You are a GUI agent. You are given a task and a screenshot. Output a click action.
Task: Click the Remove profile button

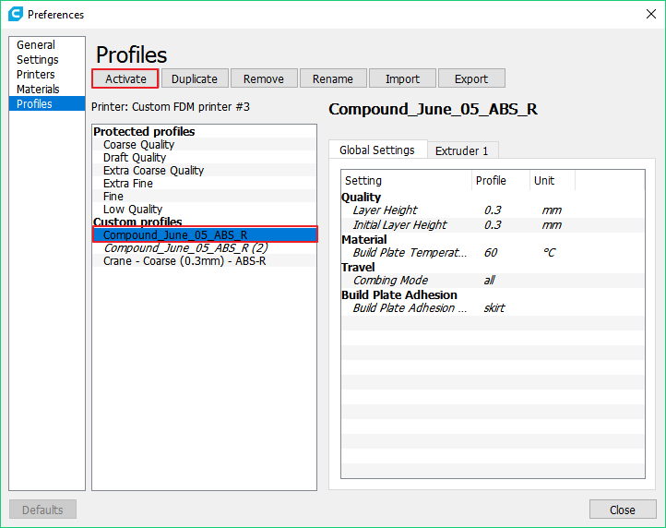coord(264,79)
